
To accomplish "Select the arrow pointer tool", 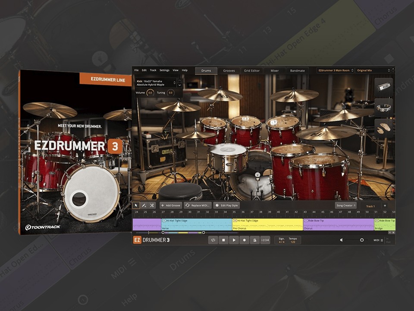I will 136,205.
